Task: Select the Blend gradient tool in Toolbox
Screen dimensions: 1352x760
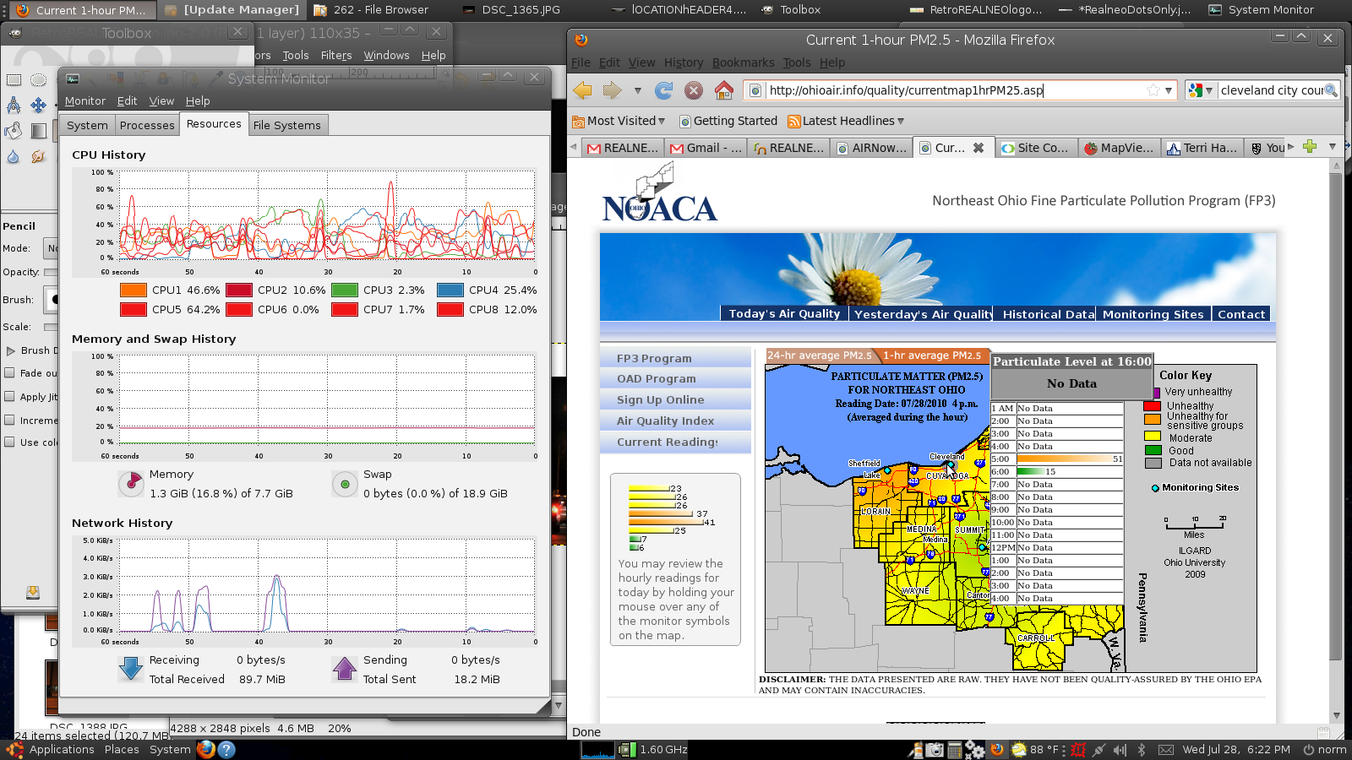Action: pyautogui.click(x=38, y=131)
